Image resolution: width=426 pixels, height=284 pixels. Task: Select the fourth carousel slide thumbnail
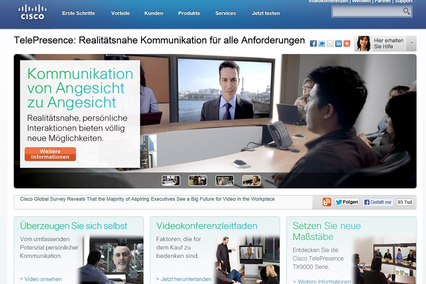click(251, 180)
